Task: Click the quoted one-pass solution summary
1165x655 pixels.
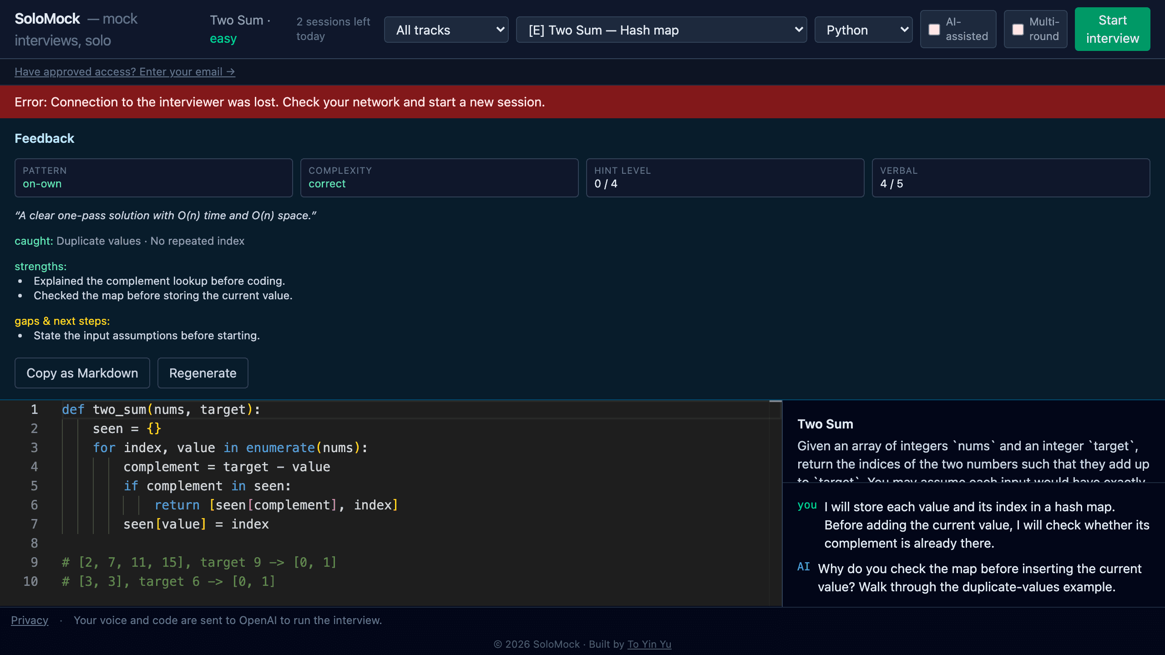Action: click(x=166, y=216)
